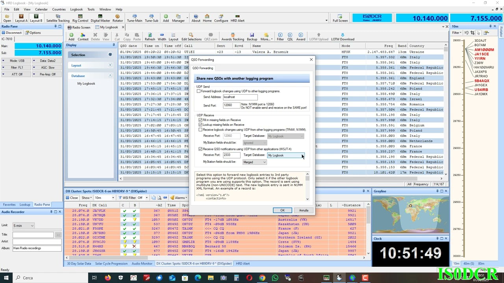The height and width of the screenshot is (283, 504).
Task: Open HRD Alert from top toolbar
Action: tap(237, 18)
